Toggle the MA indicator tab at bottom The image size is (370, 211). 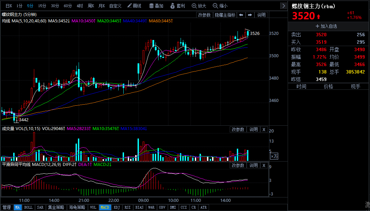[18, 207]
